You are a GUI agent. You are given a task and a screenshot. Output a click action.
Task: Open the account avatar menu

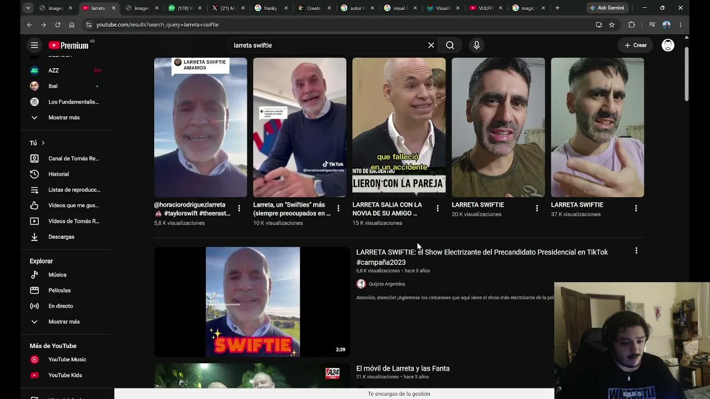tap(668, 45)
